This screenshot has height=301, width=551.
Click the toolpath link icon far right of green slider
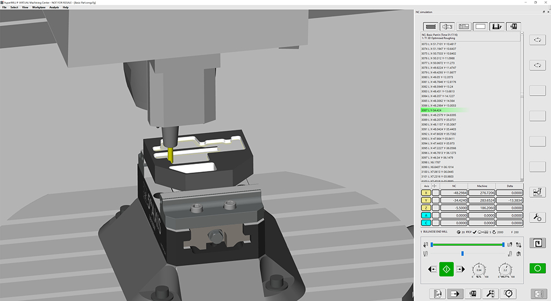(x=518, y=245)
